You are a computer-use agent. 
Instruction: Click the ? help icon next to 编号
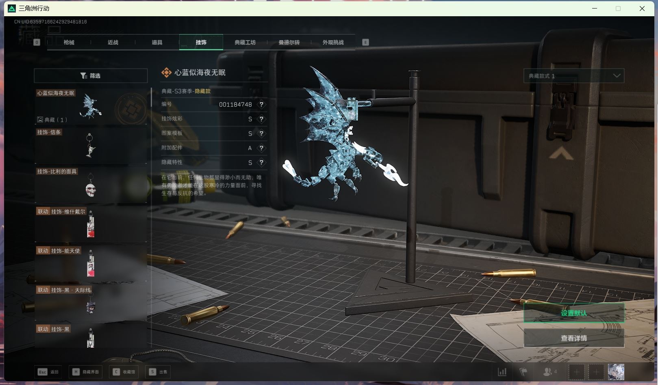pos(261,104)
